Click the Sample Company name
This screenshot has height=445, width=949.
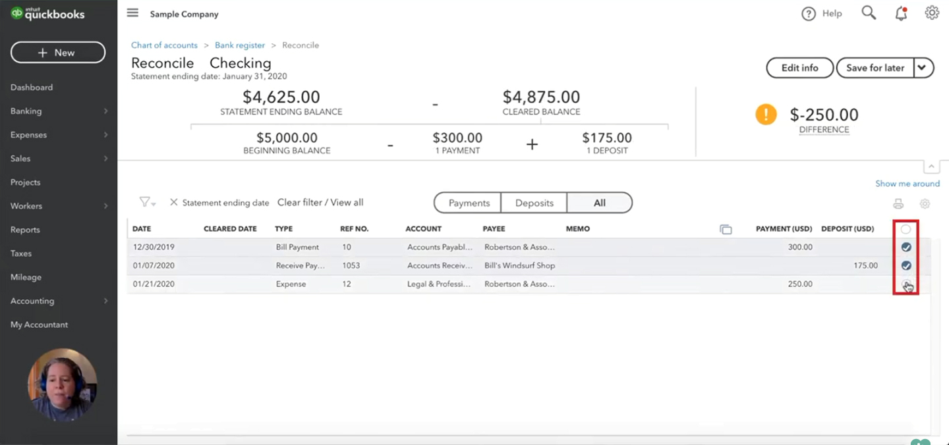(x=184, y=14)
